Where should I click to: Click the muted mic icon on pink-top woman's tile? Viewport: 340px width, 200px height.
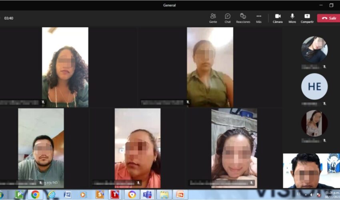click(x=138, y=183)
